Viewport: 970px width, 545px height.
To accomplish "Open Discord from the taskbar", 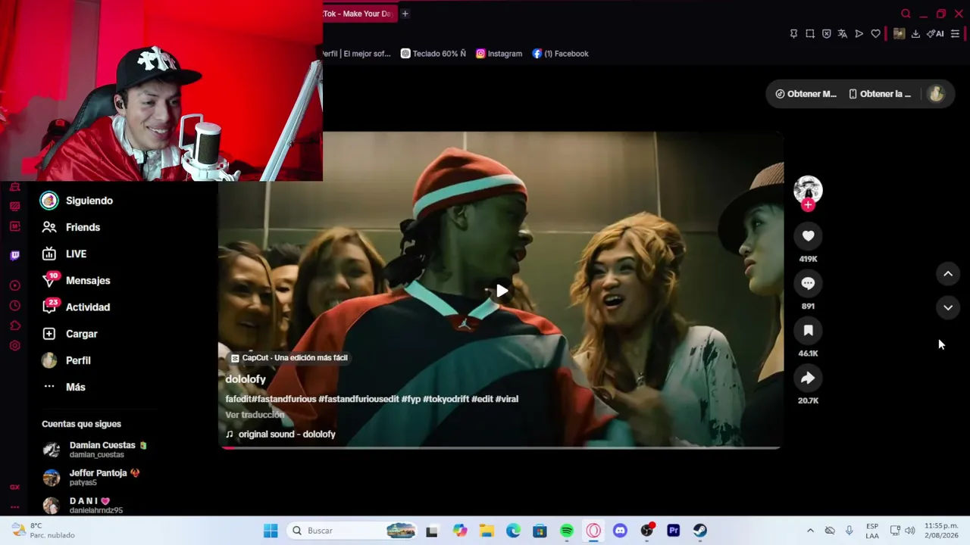I will pyautogui.click(x=620, y=531).
